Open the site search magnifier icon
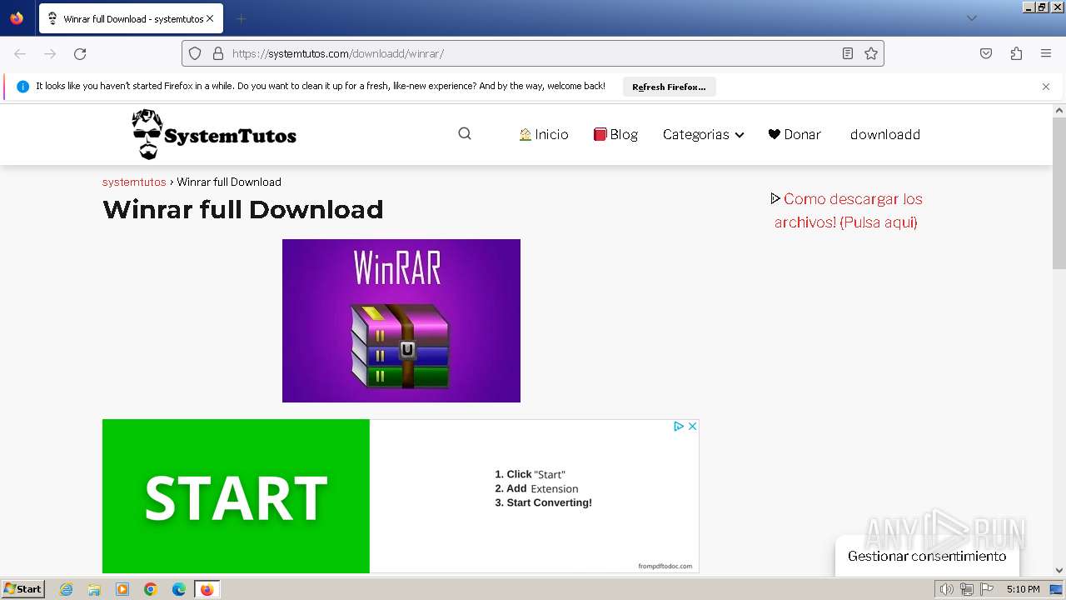1066x600 pixels. (465, 133)
